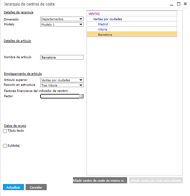Focus the Factor input field

click(x=60, y=96)
